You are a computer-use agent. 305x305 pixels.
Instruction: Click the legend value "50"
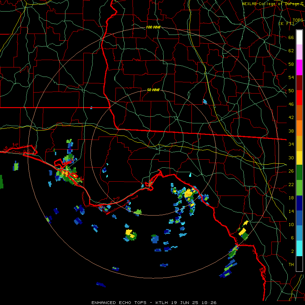(x=291, y=91)
